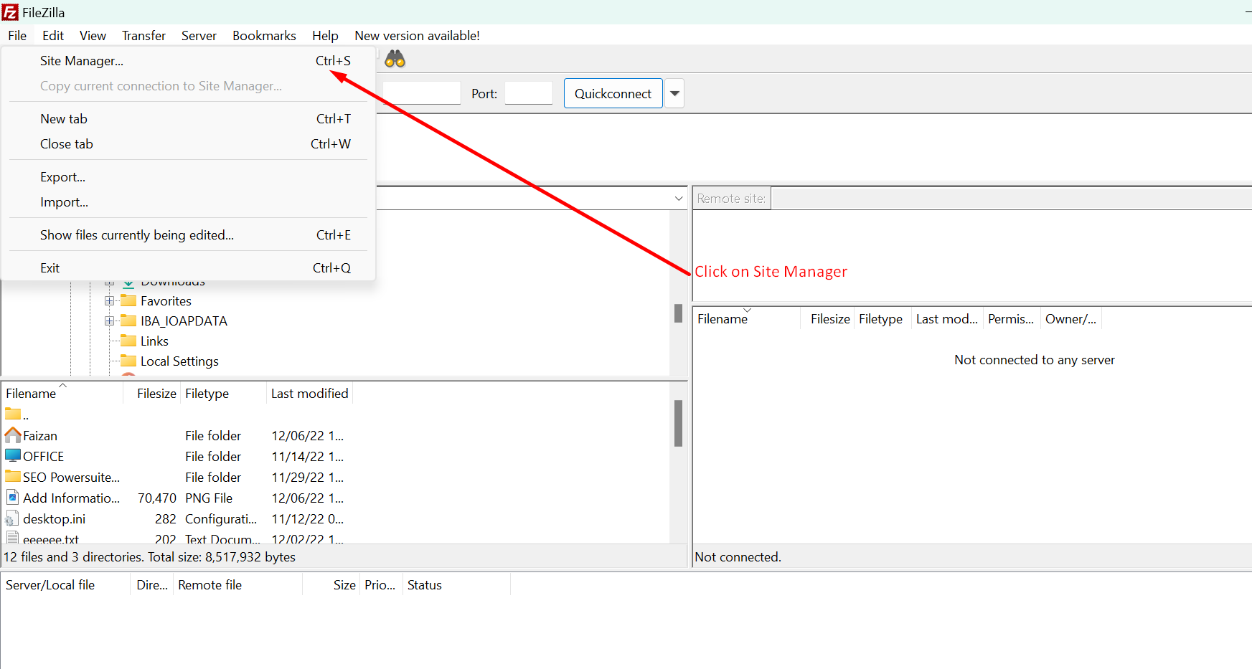Open the Edit menu
The image size is (1252, 669).
click(53, 36)
